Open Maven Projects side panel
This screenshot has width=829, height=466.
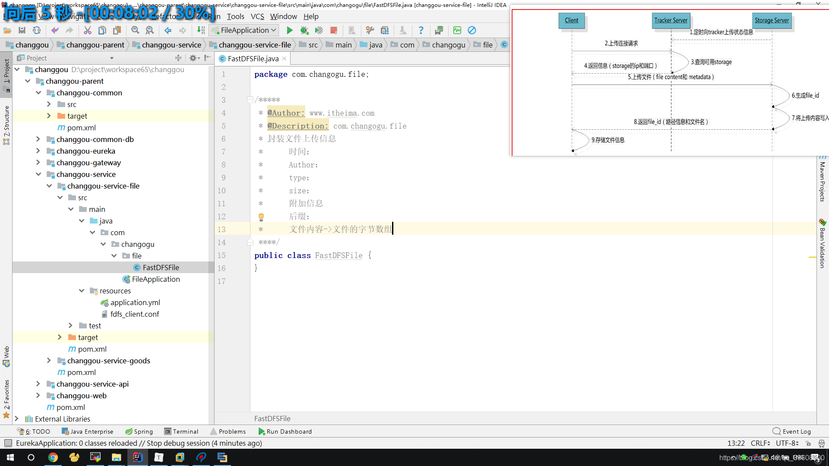click(823, 179)
